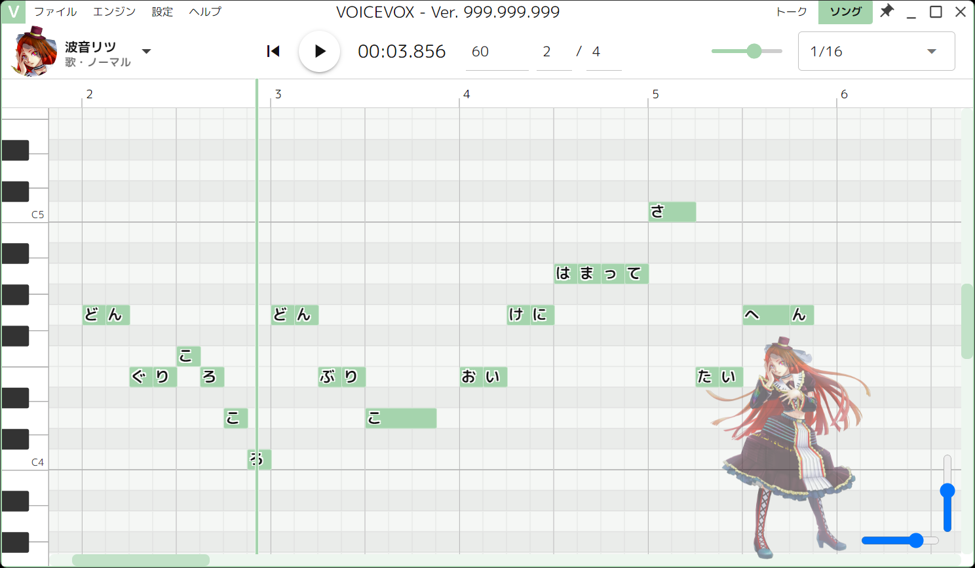Click the tempo field showing 60
The image size is (975, 568).
coord(497,51)
